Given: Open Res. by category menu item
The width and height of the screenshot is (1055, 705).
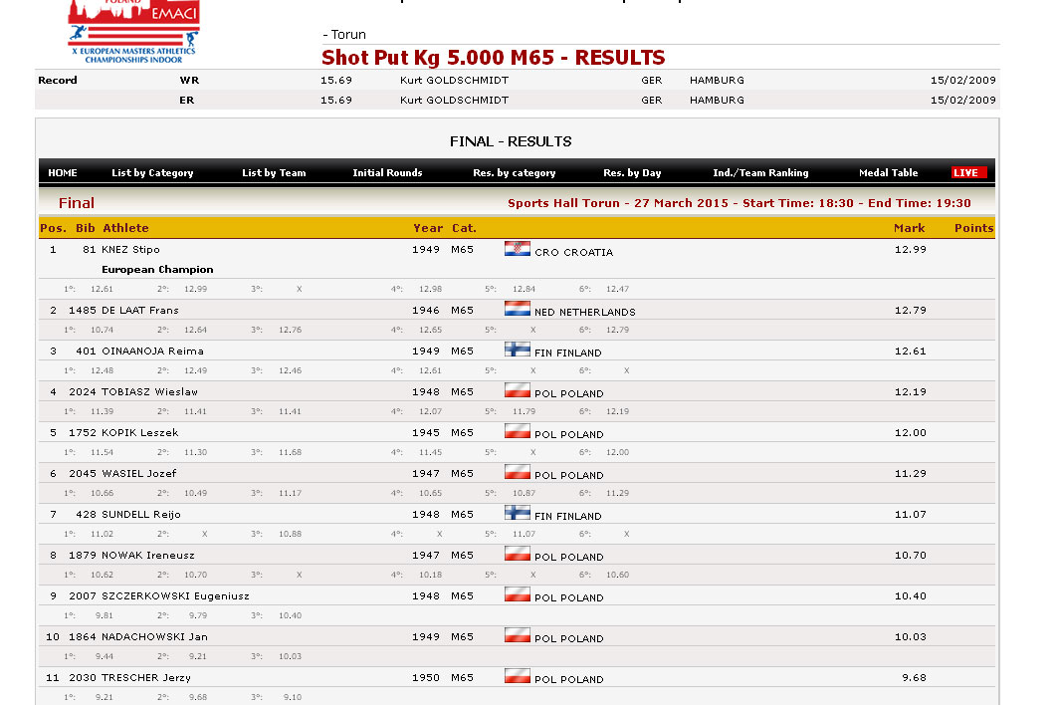Looking at the screenshot, I should tap(514, 173).
